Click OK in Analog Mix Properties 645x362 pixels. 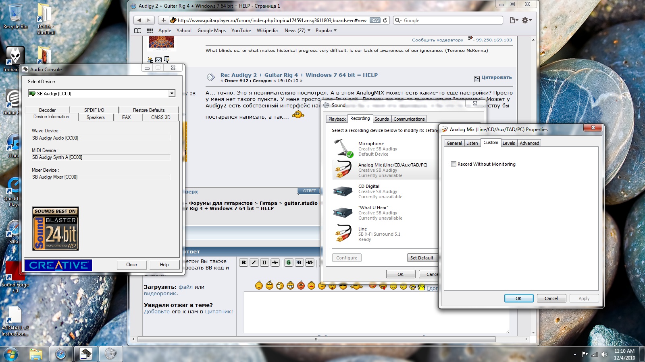519,298
